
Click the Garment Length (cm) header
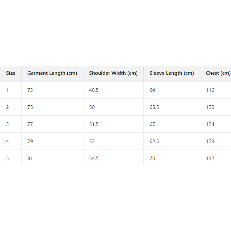(x=52, y=73)
